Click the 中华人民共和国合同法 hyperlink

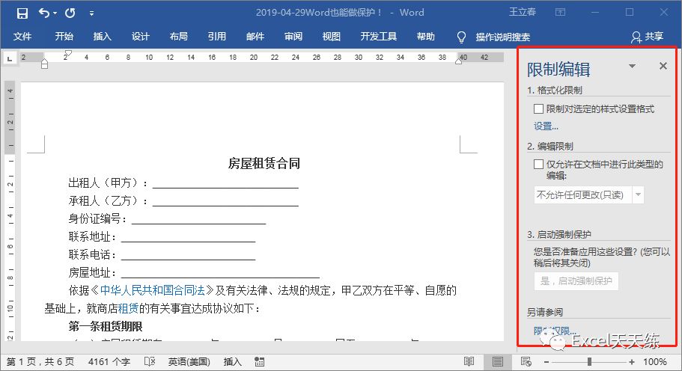coord(152,290)
